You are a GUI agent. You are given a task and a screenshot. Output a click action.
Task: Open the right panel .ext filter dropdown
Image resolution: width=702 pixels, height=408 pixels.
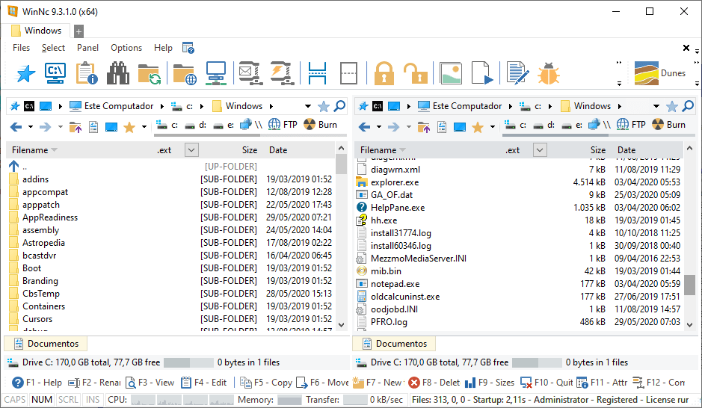pos(540,150)
